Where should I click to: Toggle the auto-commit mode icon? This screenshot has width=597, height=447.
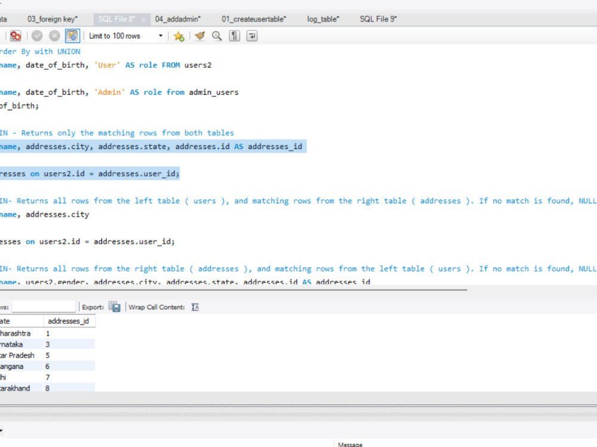(72, 36)
